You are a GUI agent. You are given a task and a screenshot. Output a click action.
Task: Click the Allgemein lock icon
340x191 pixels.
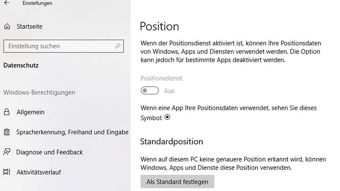point(7,112)
